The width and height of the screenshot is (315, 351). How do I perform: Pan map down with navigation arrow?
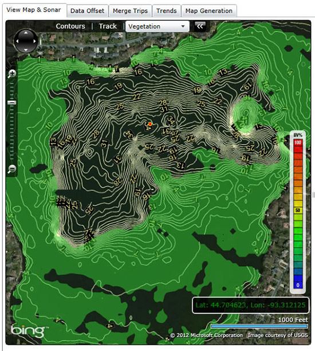[26, 50]
